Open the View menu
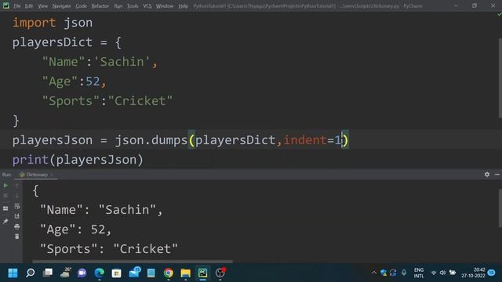 click(x=42, y=6)
